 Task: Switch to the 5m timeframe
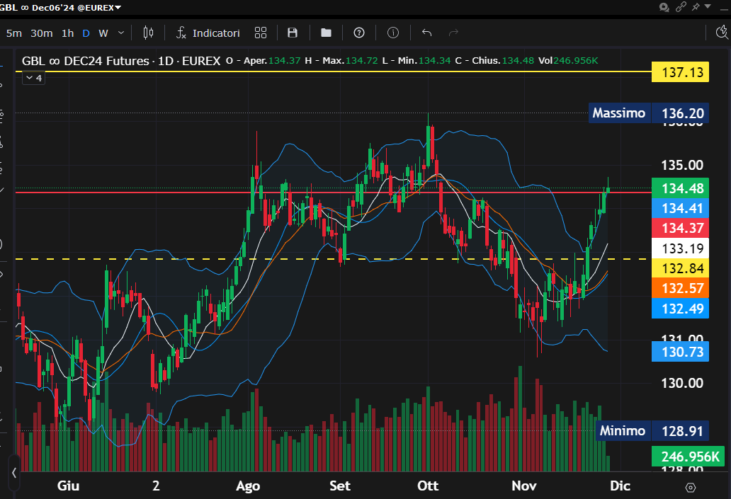coord(13,33)
